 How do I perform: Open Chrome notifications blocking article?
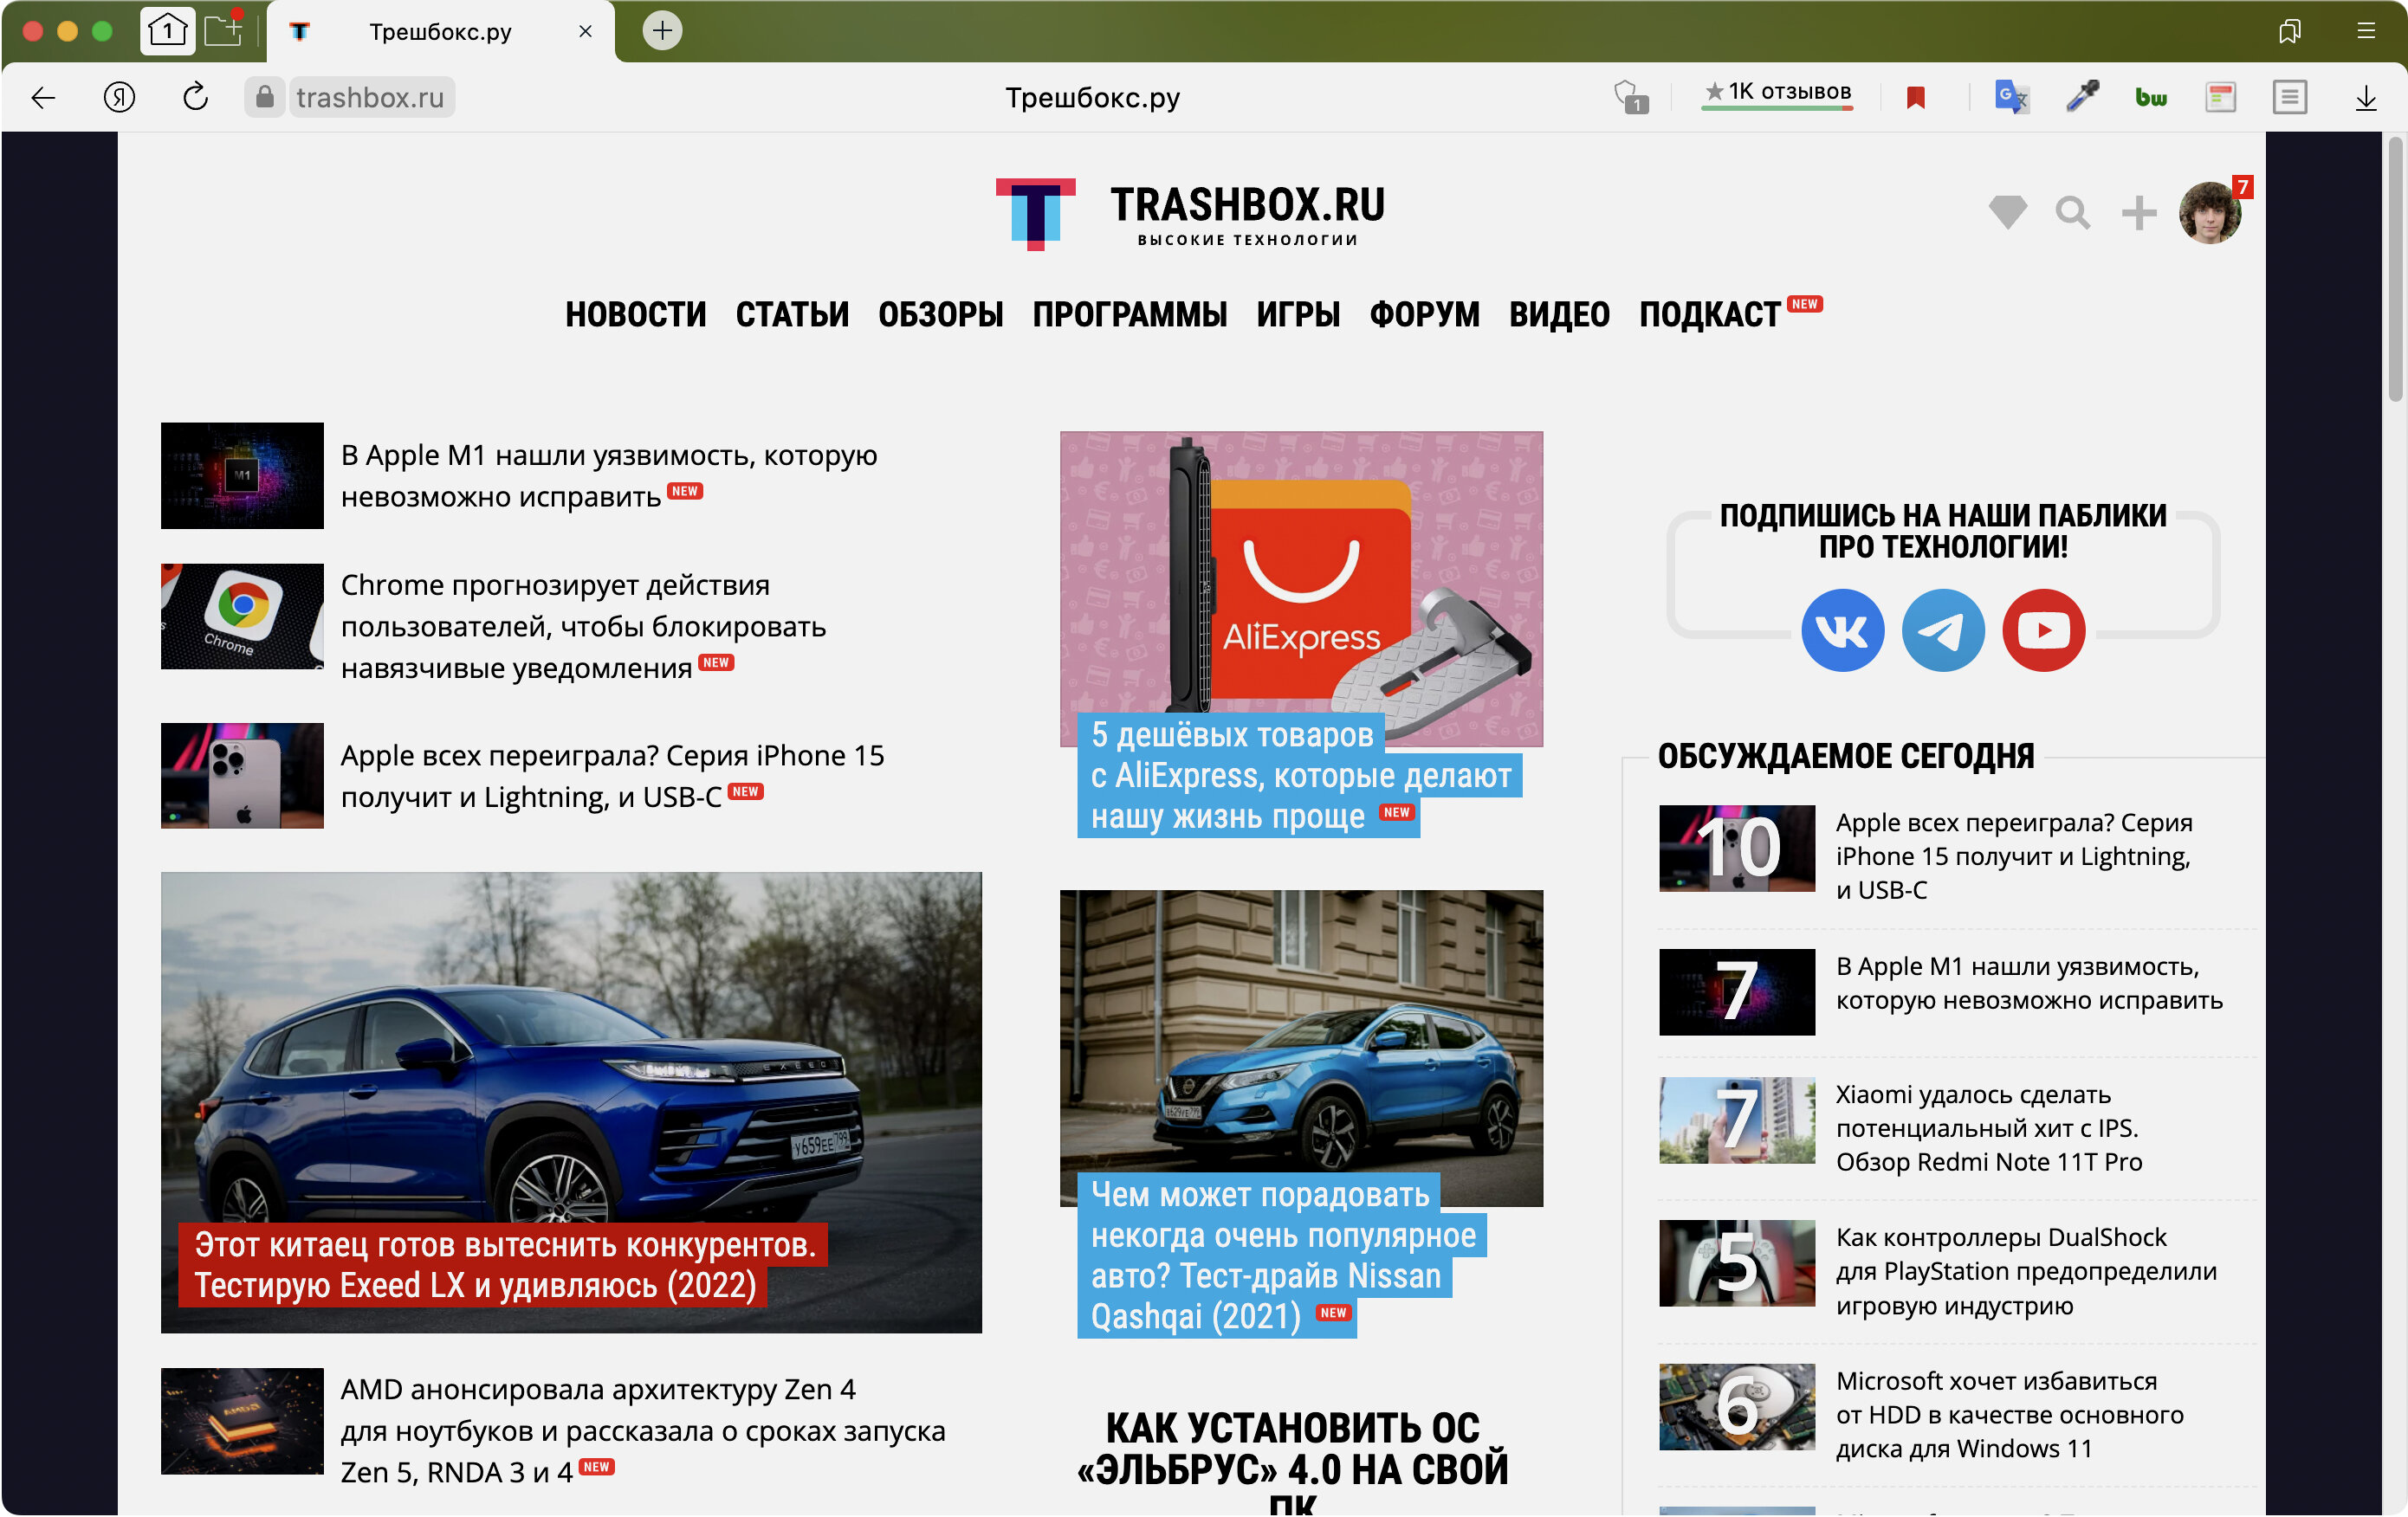[583, 627]
